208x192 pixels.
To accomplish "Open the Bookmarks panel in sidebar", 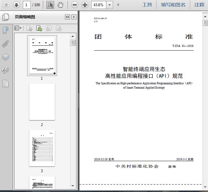I will click(6, 30).
